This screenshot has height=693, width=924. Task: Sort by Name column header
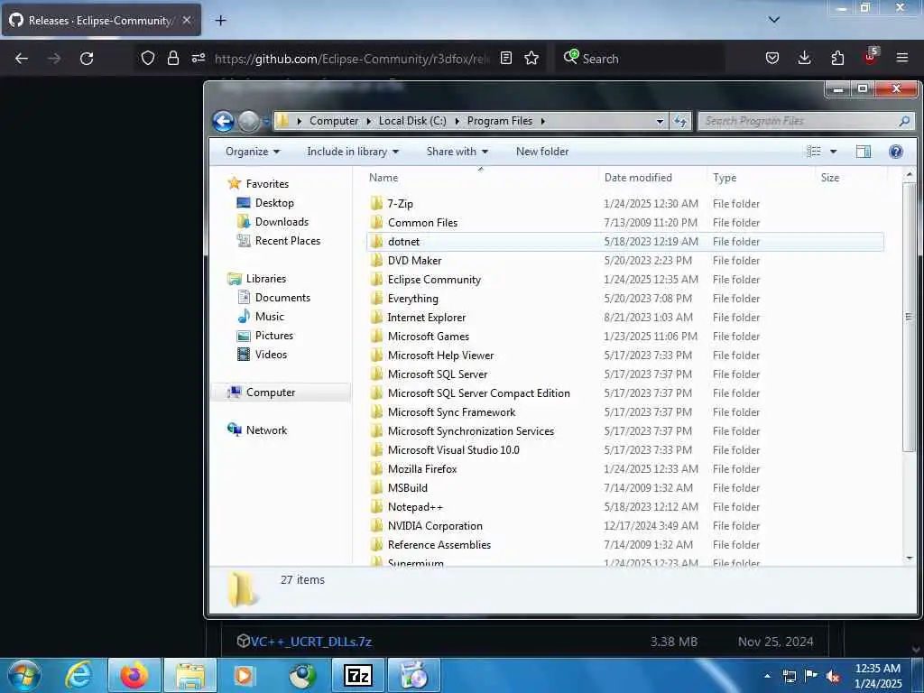[x=383, y=178]
